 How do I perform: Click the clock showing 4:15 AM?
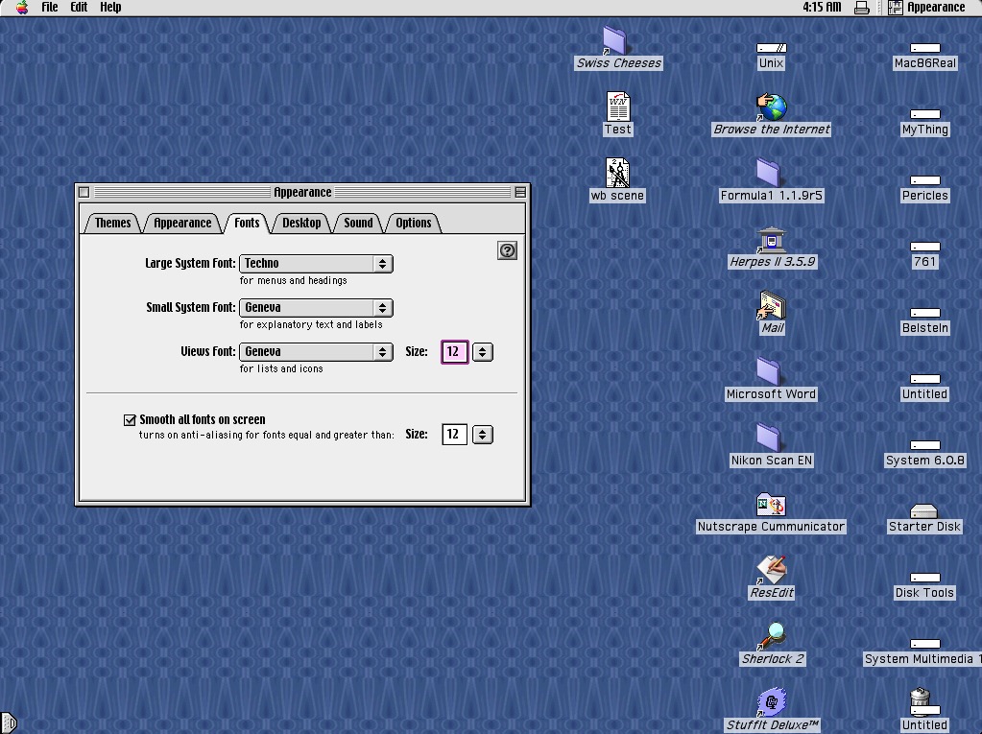pos(822,8)
